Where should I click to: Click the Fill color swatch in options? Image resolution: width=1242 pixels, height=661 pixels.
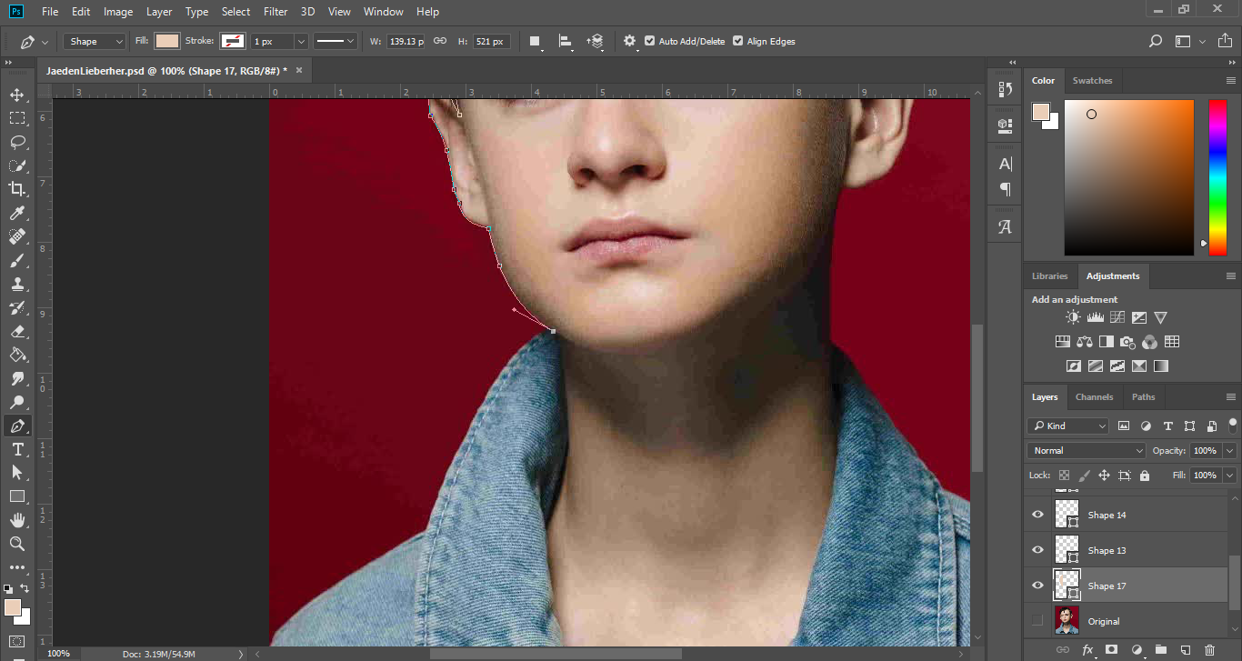[x=167, y=41]
